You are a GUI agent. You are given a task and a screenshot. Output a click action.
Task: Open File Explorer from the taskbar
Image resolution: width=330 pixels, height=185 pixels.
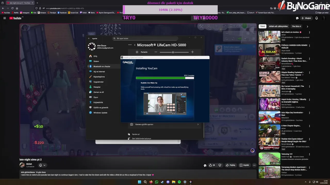[x=174, y=182]
